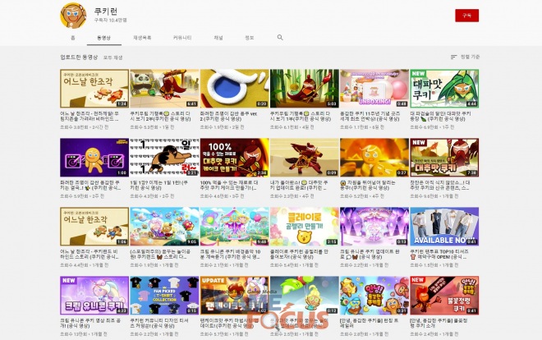Click title '클레이로 쿠키런 곰젤리를 만들어보자'
The width and height of the screenshot is (542, 340).
pyautogui.click(x=300, y=255)
